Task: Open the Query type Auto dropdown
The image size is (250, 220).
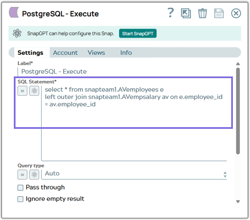Action: click(134, 174)
